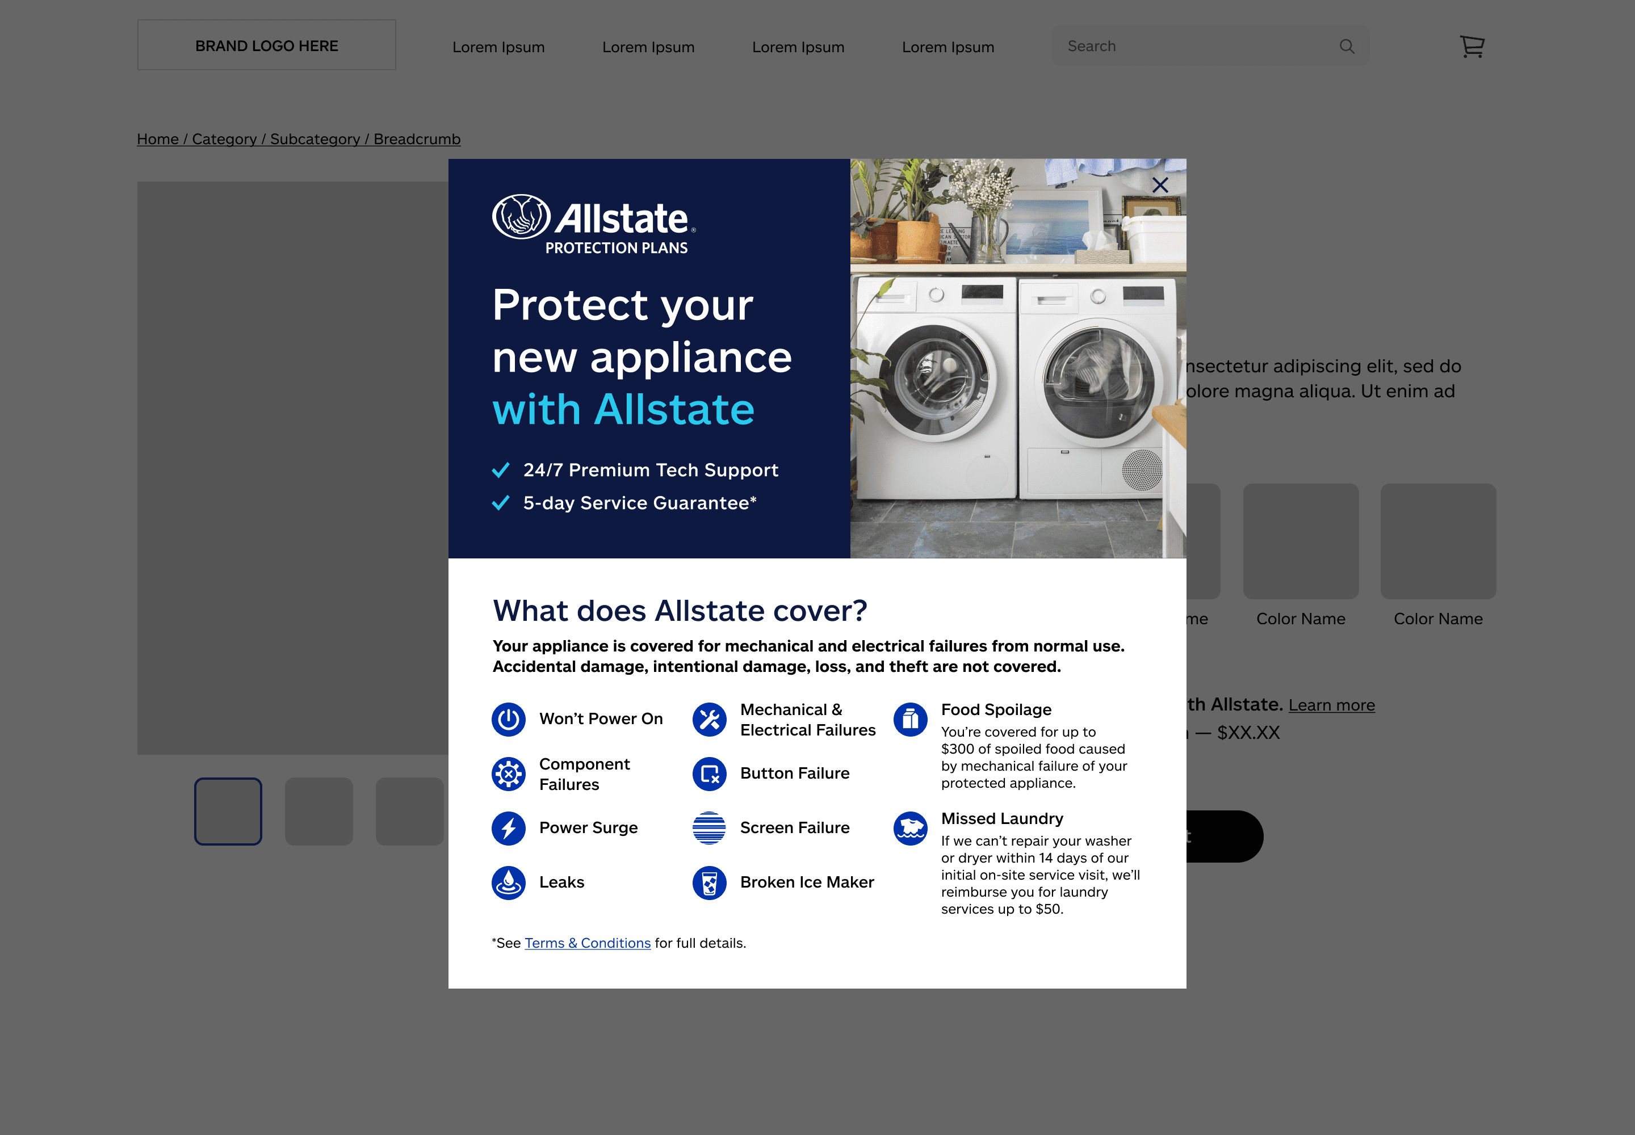Click the Power Surge lightning bolt icon

pos(509,828)
